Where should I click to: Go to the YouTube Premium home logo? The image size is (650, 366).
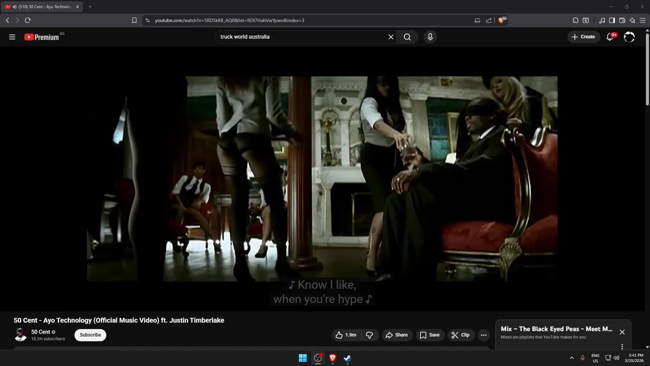click(42, 37)
